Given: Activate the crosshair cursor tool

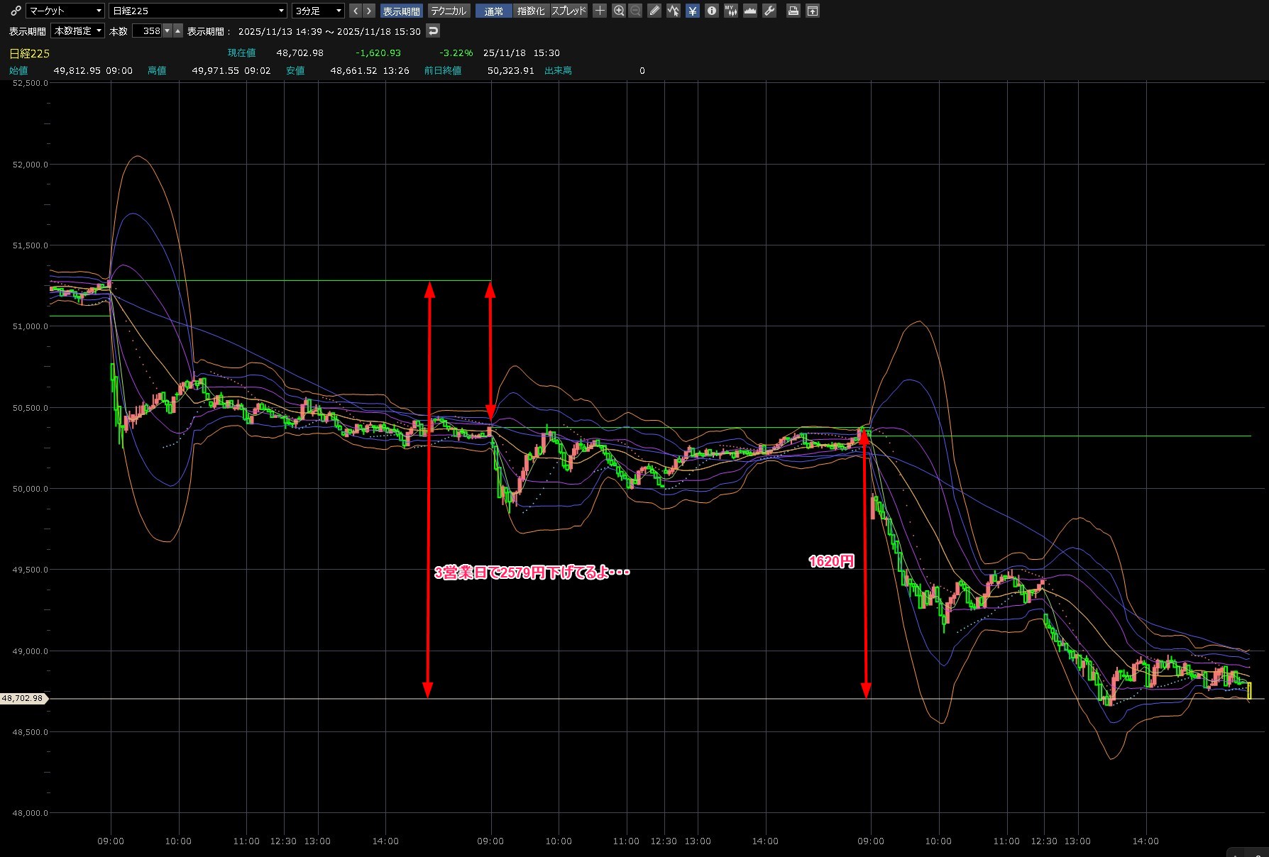Looking at the screenshot, I should pos(600,11).
